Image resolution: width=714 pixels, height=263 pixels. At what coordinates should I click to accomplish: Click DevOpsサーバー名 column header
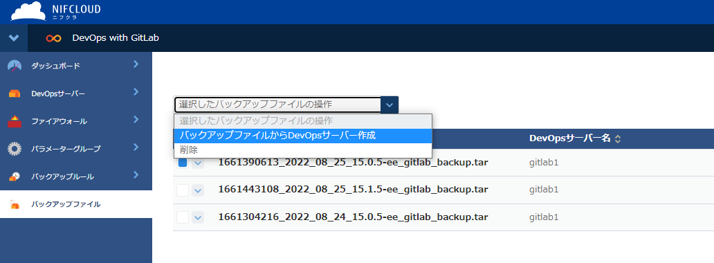(x=569, y=138)
